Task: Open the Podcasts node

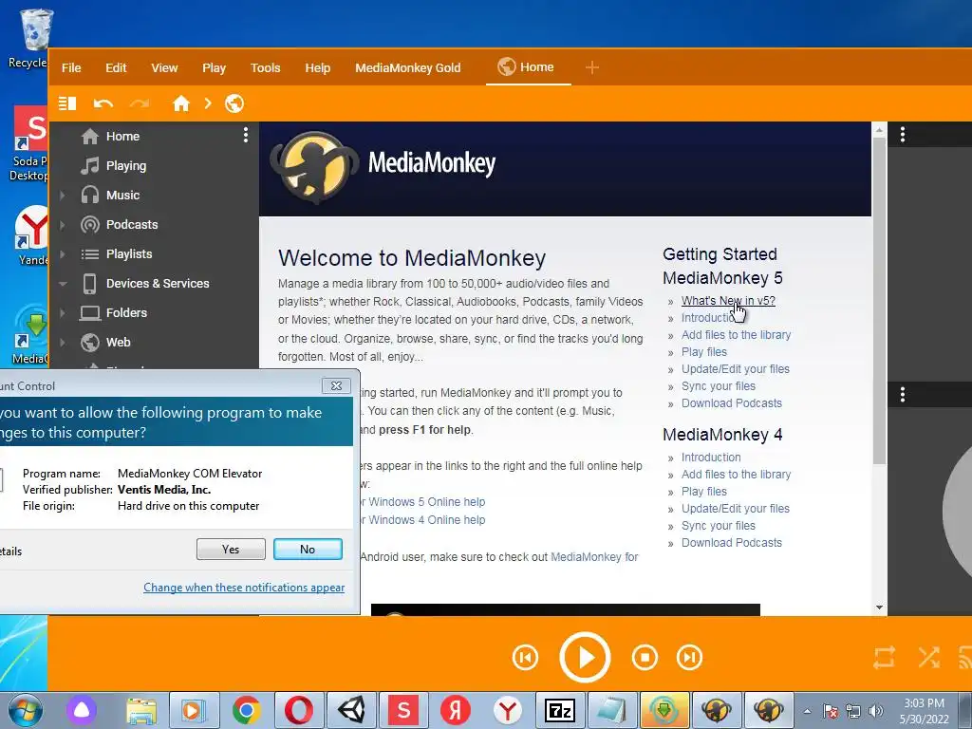Action: 131,224
